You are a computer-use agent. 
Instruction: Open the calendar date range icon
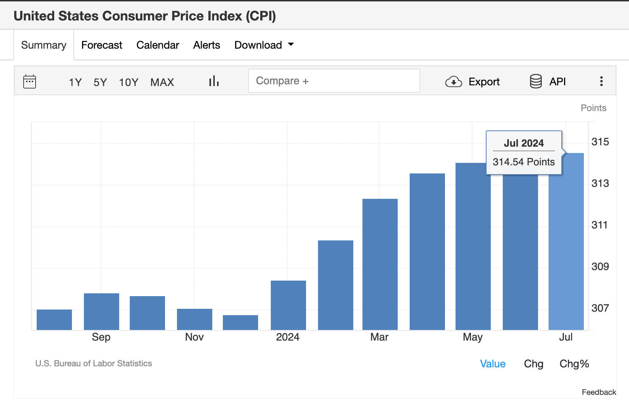[x=30, y=81]
